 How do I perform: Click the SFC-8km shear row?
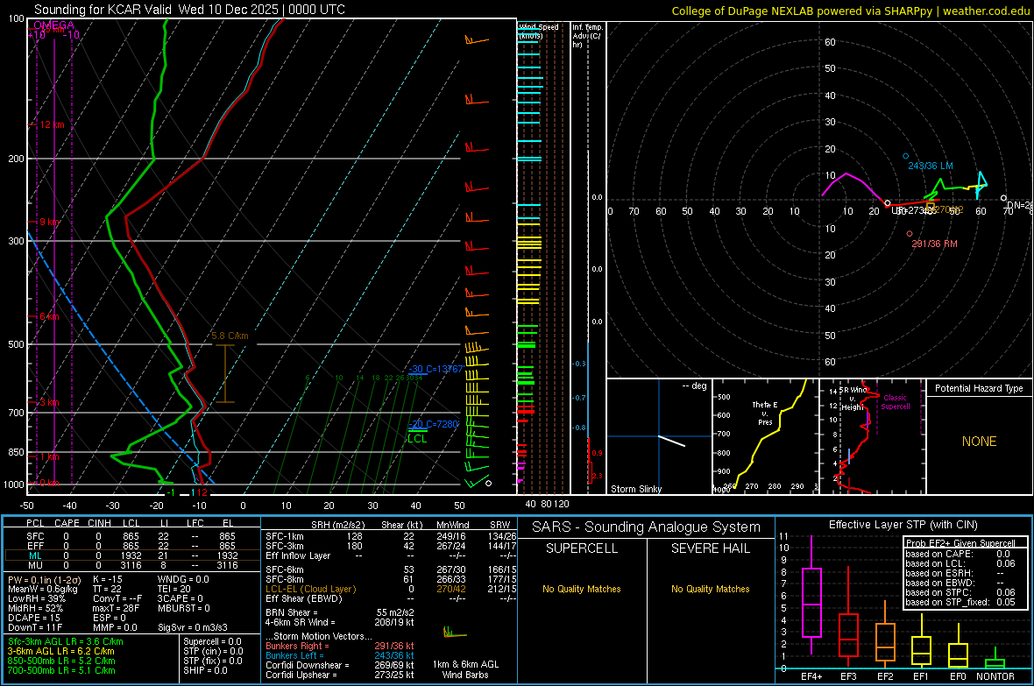tap(391, 579)
